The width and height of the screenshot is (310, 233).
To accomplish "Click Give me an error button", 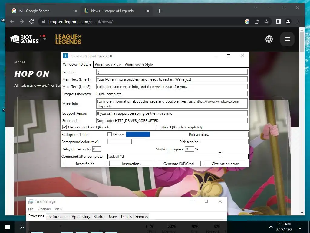I will [225, 164].
